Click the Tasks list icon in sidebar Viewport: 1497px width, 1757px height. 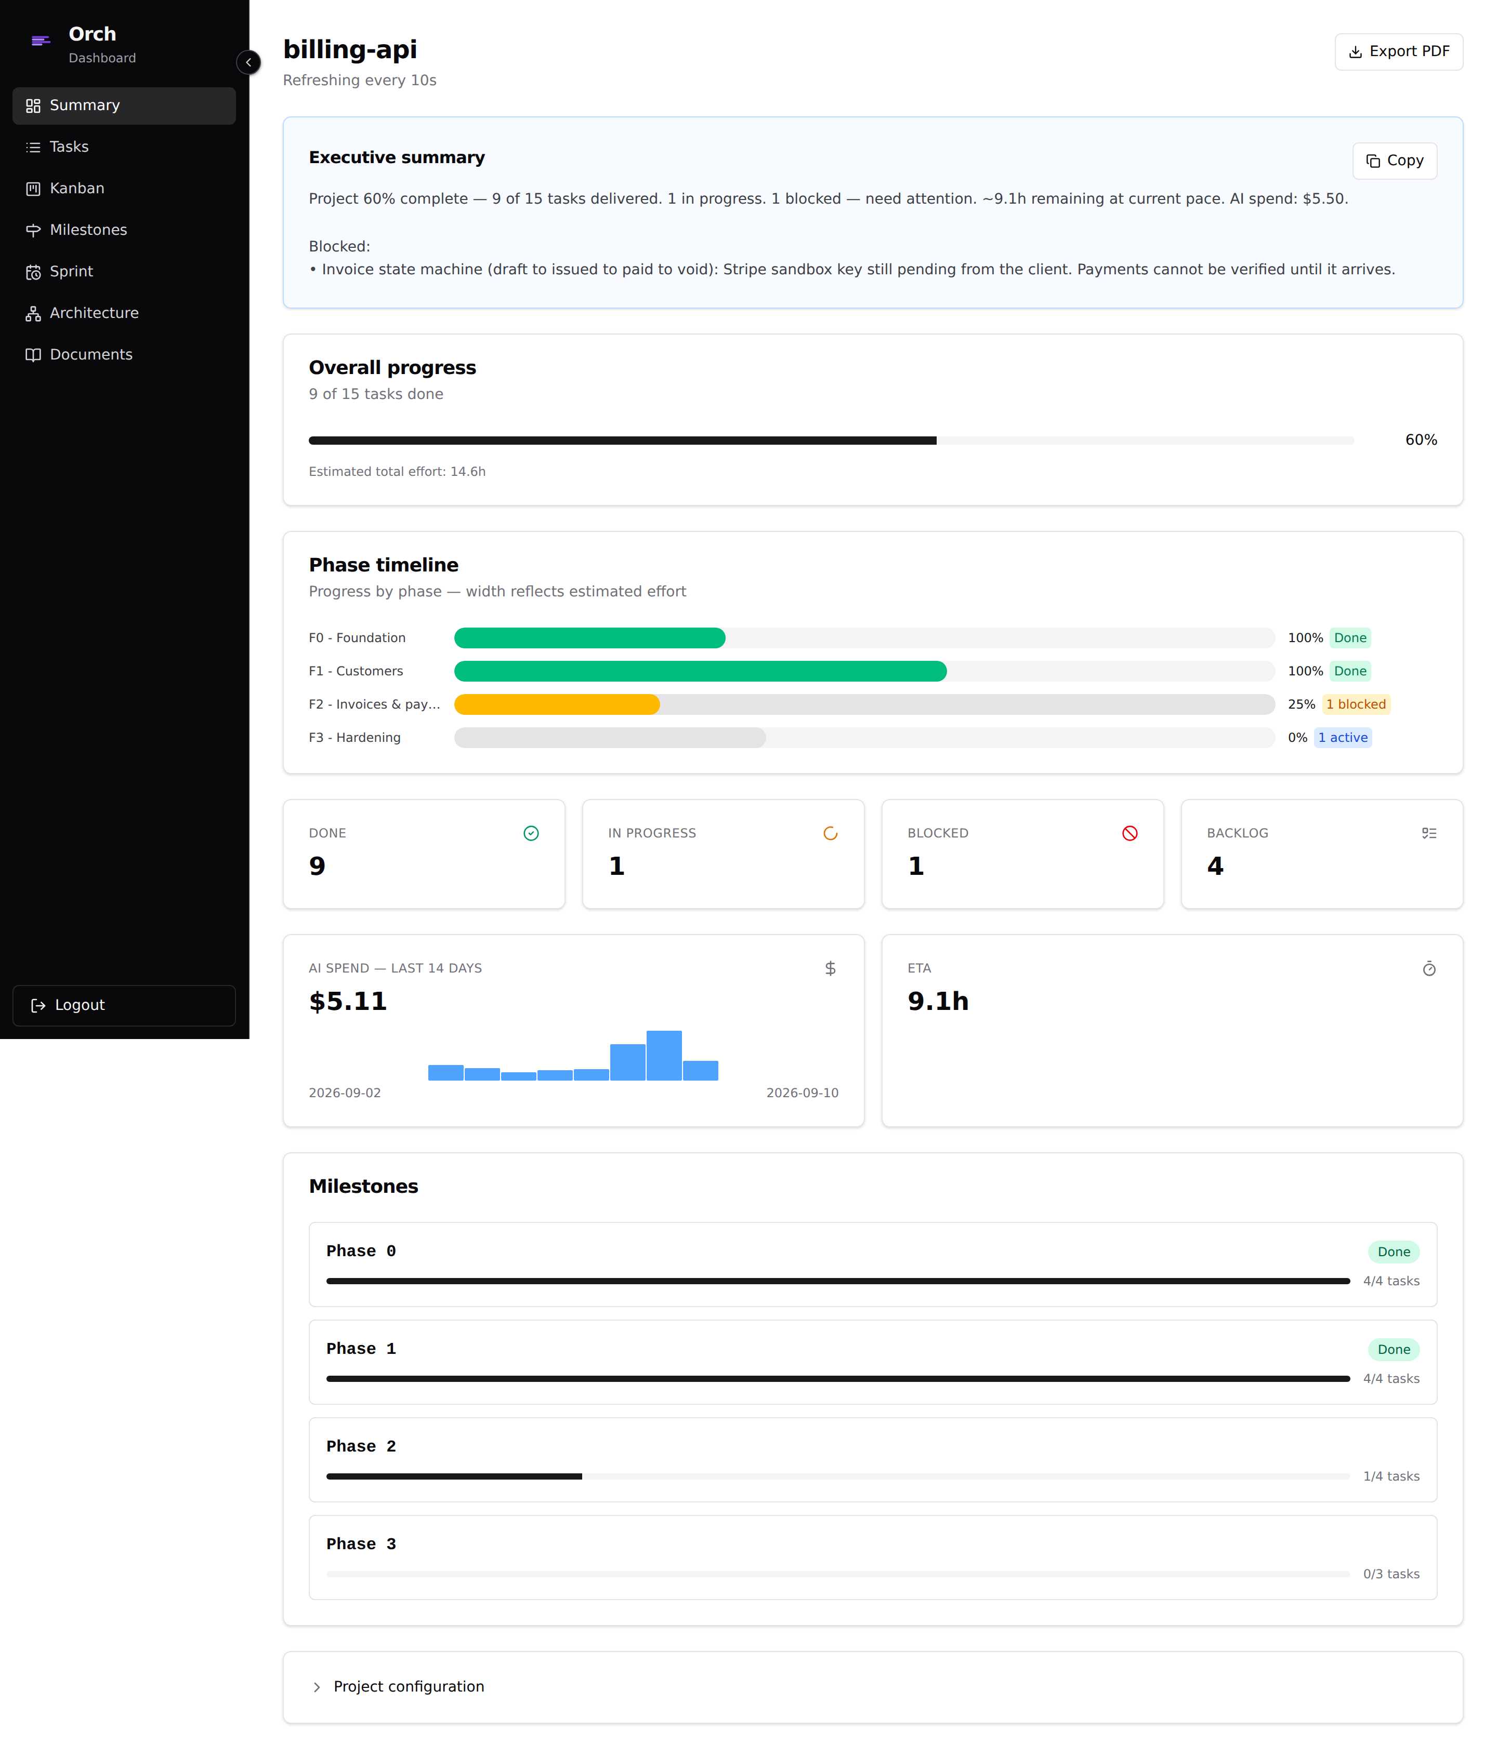coord(33,148)
